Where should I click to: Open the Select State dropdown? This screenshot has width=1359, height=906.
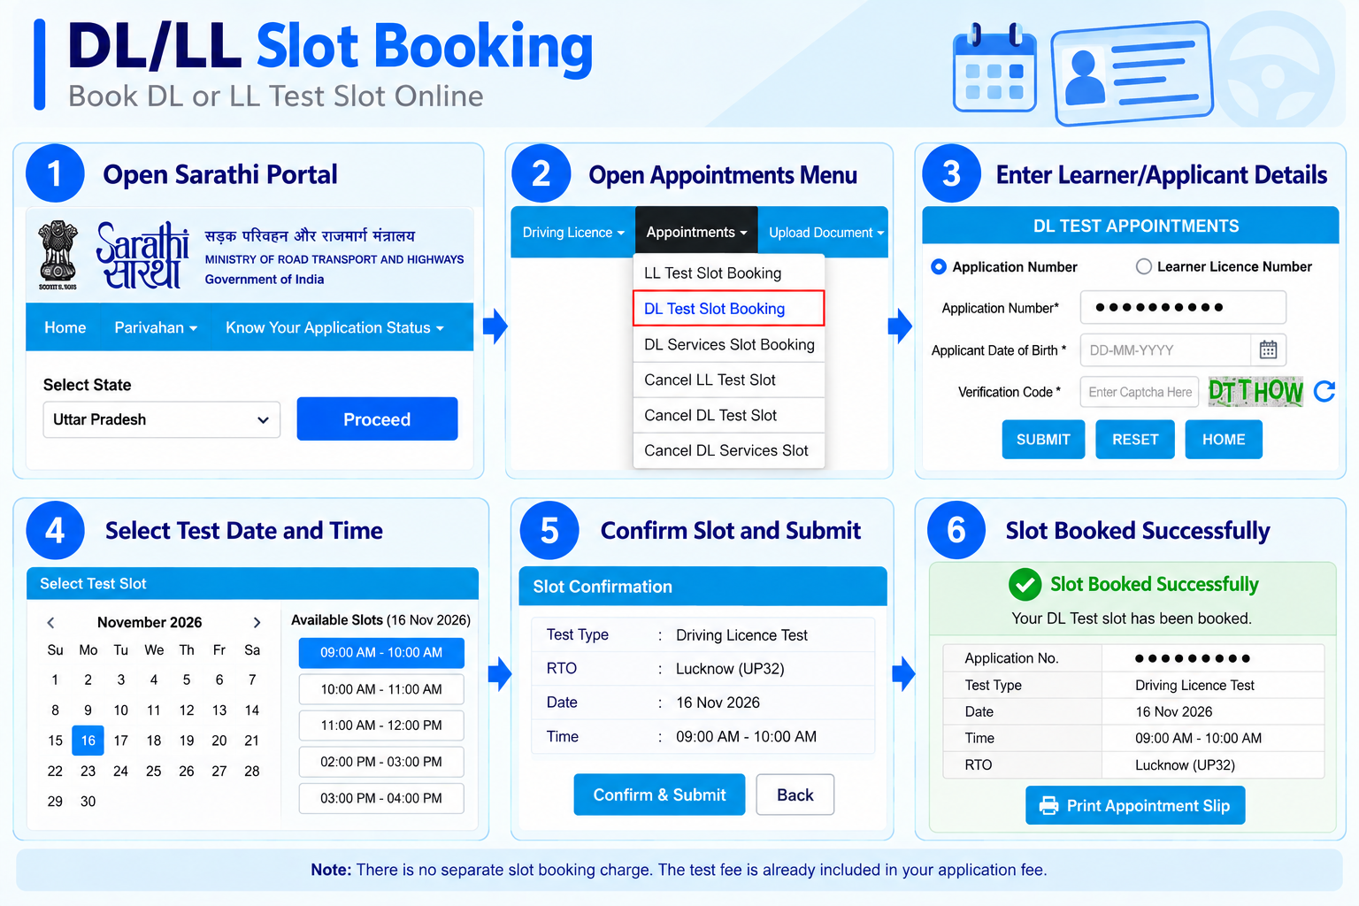pyautogui.click(x=161, y=419)
